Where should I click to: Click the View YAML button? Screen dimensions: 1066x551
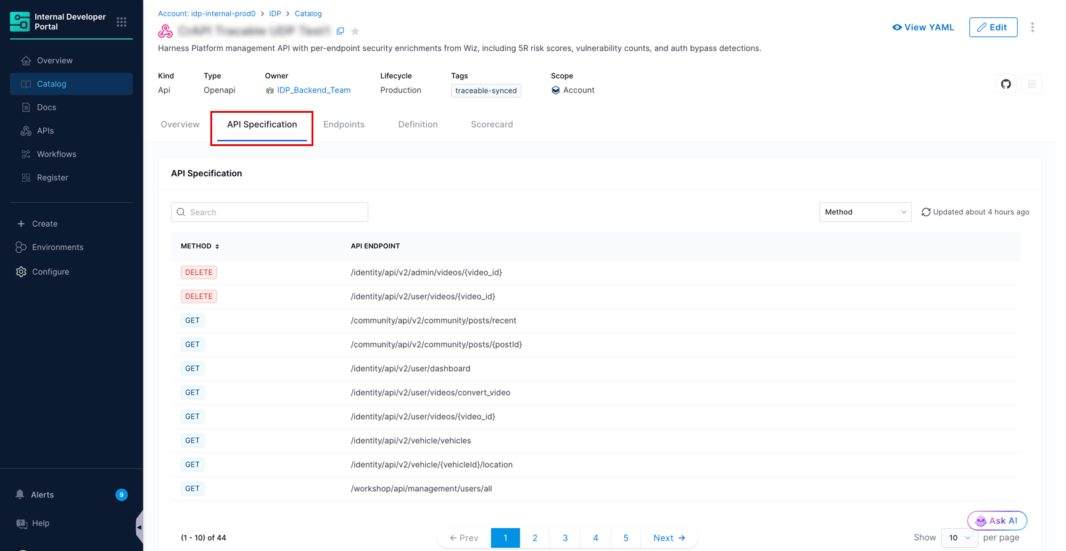tap(923, 27)
